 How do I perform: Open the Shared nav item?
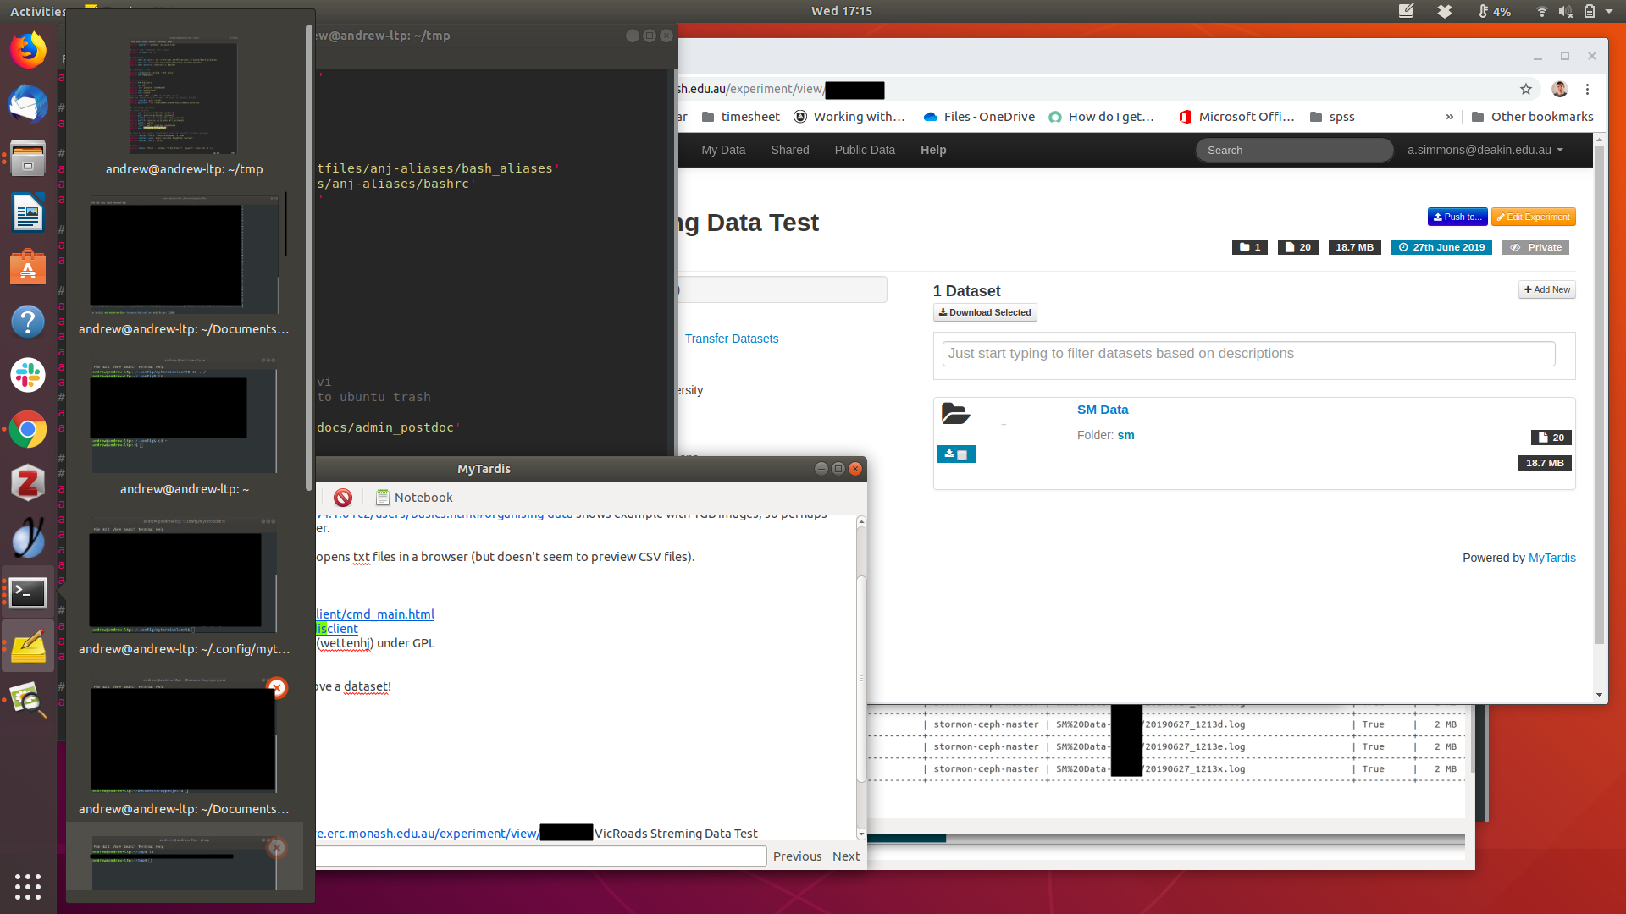click(x=789, y=150)
